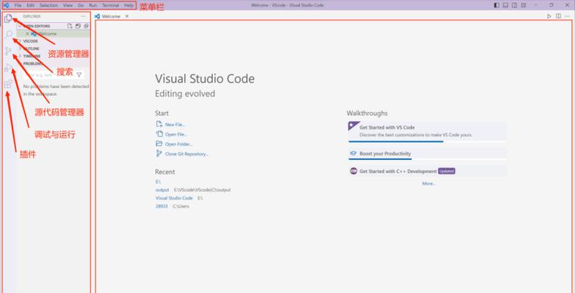Open recent 28933 folder entry

[x=162, y=207]
